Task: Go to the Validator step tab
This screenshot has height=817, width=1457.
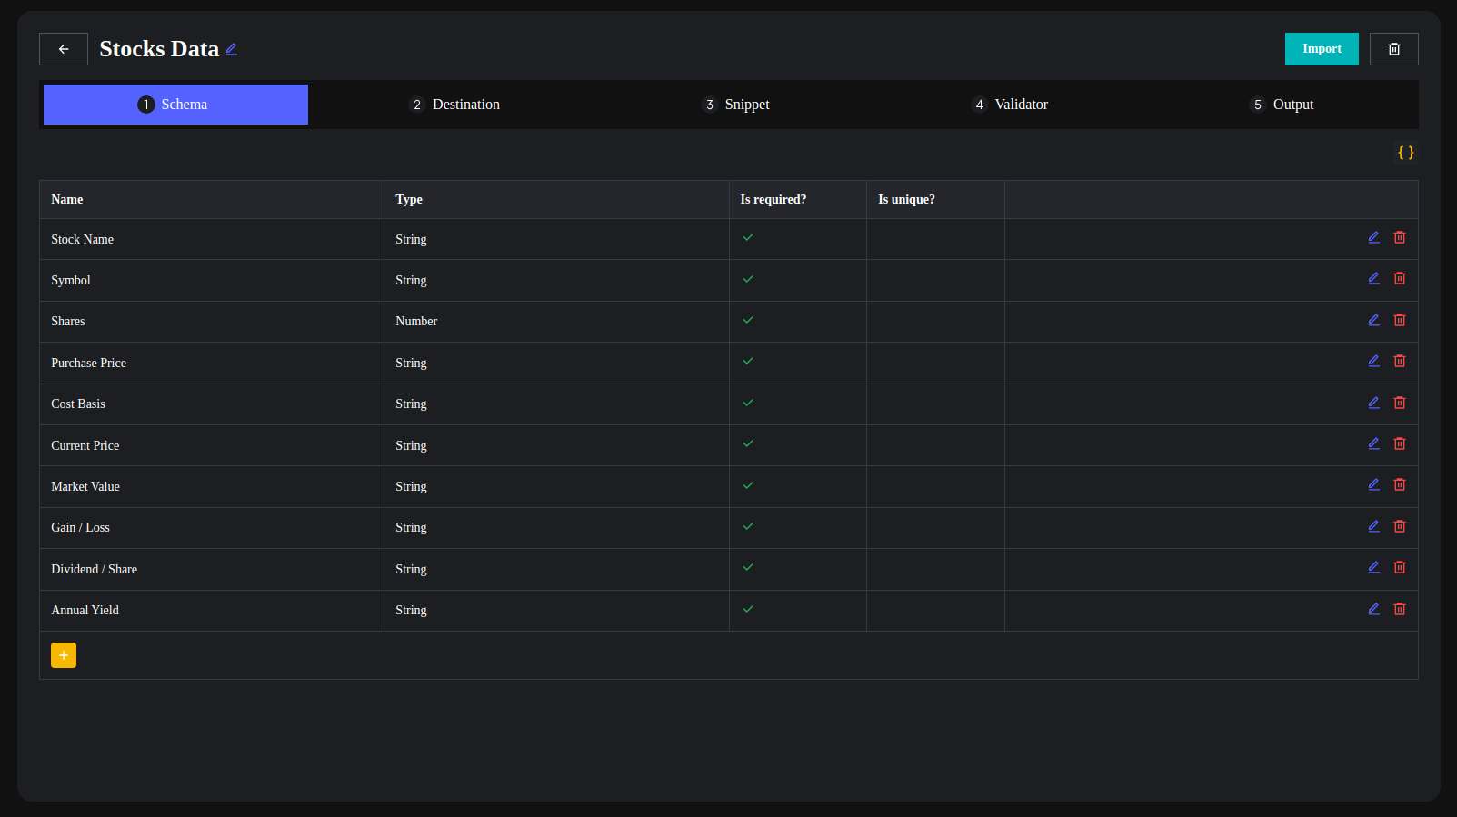Action: pyautogui.click(x=1010, y=105)
